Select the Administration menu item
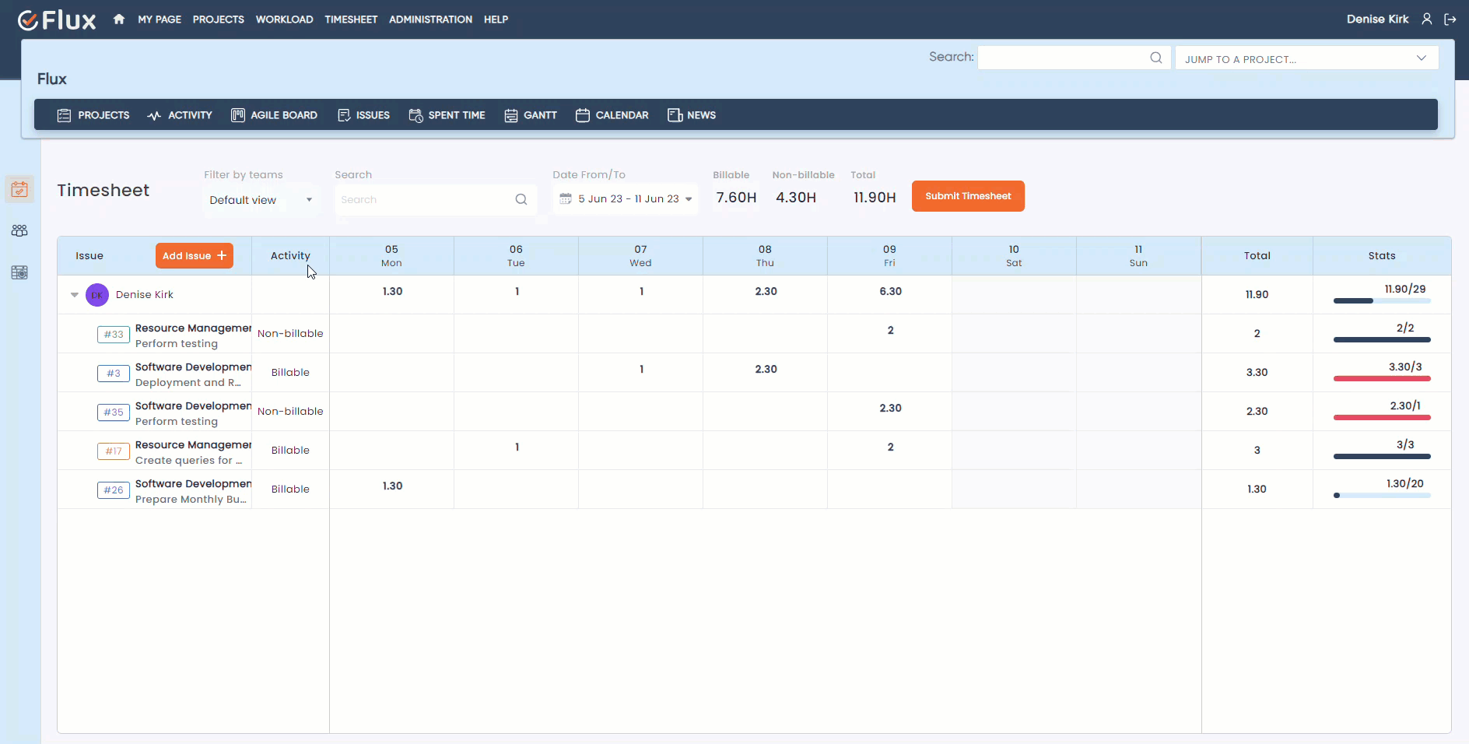This screenshot has height=744, width=1469. pos(430,19)
